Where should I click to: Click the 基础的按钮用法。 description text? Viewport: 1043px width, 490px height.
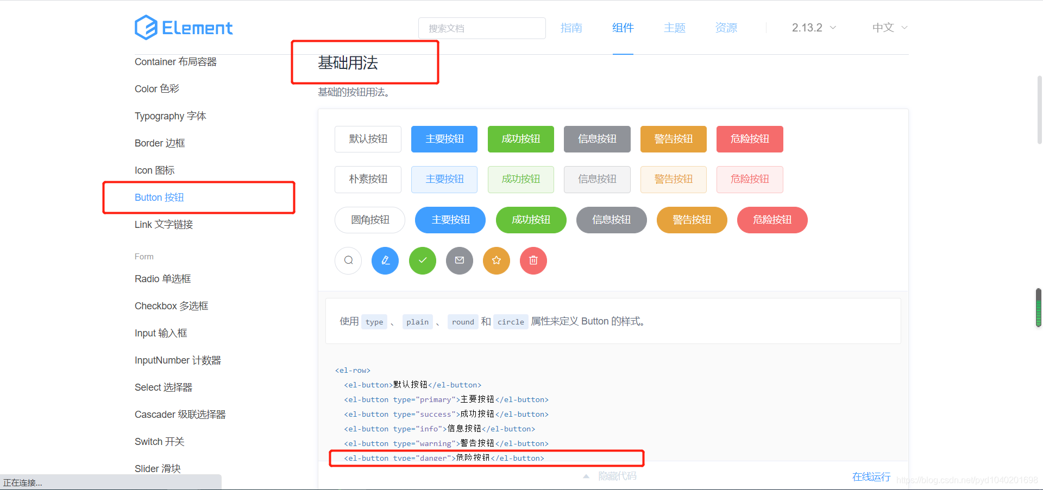[x=354, y=93]
